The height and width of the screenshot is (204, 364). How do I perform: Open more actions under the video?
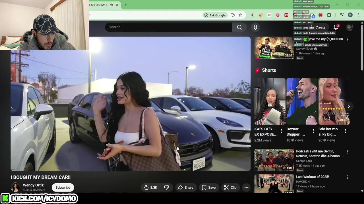[246, 187]
